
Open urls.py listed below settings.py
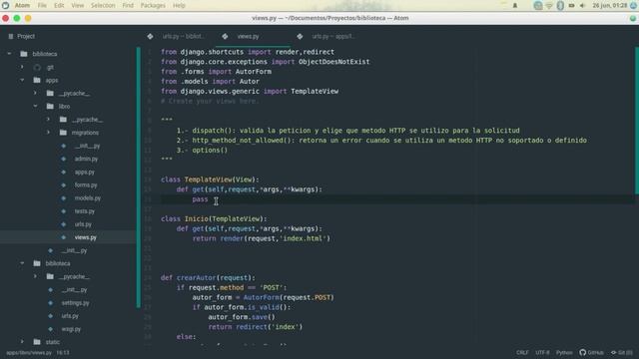[x=70, y=316]
